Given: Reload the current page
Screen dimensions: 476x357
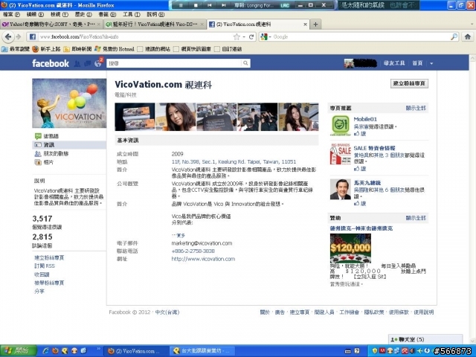Looking at the screenshot, I should point(251,36).
